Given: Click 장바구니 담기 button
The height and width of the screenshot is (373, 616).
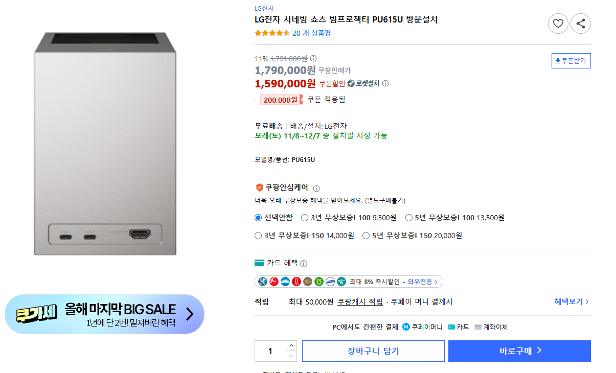Looking at the screenshot, I should 373,351.
